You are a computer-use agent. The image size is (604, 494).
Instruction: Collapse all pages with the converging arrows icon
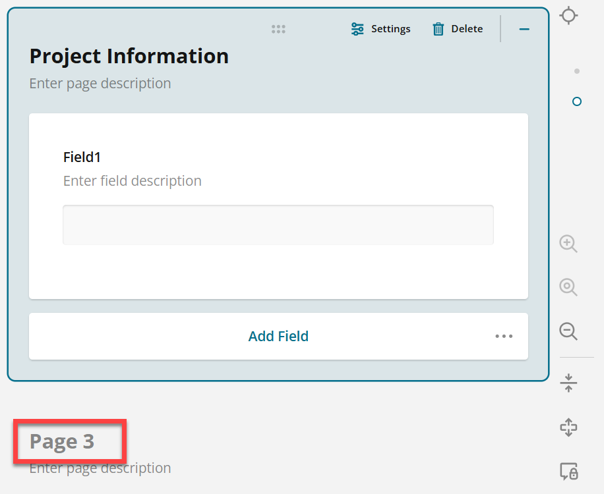(568, 383)
